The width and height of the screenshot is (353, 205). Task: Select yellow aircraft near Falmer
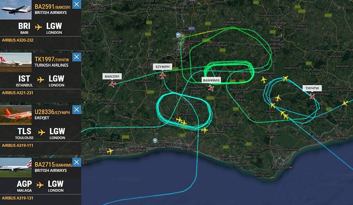pyautogui.click(x=205, y=130)
